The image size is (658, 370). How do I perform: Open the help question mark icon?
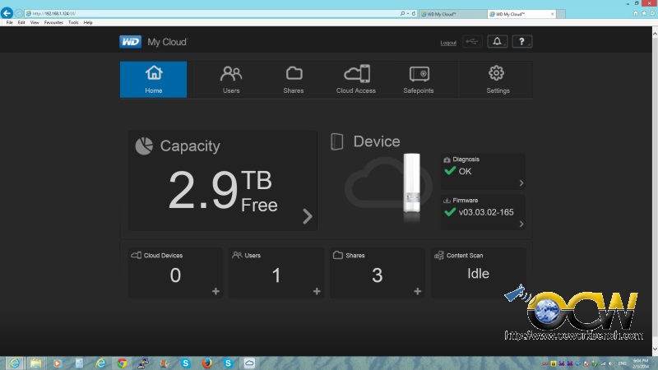coord(522,42)
